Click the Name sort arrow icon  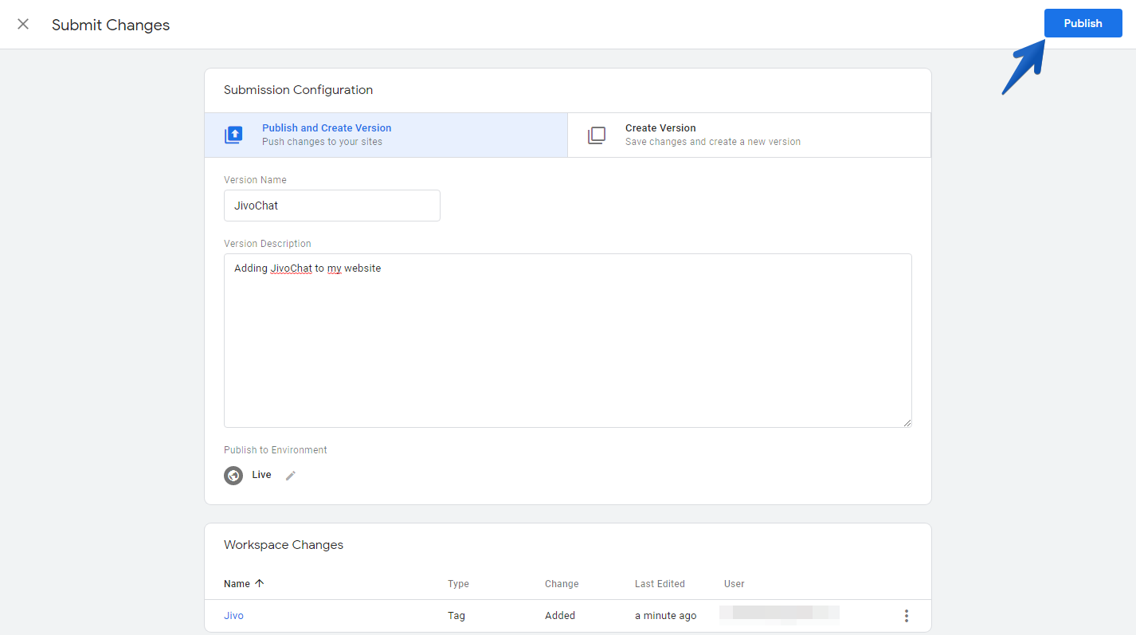pyautogui.click(x=259, y=583)
